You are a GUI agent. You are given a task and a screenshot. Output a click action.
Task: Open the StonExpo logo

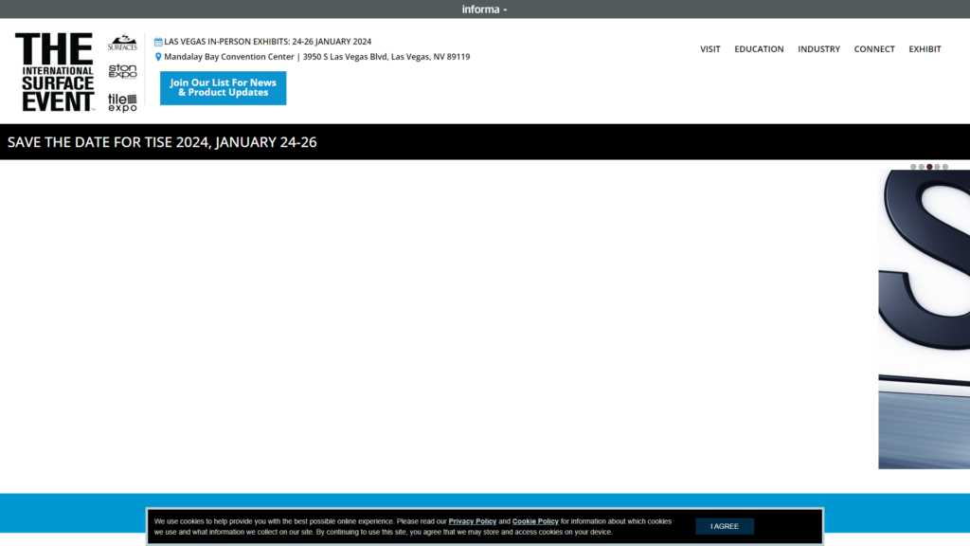pyautogui.click(x=122, y=71)
